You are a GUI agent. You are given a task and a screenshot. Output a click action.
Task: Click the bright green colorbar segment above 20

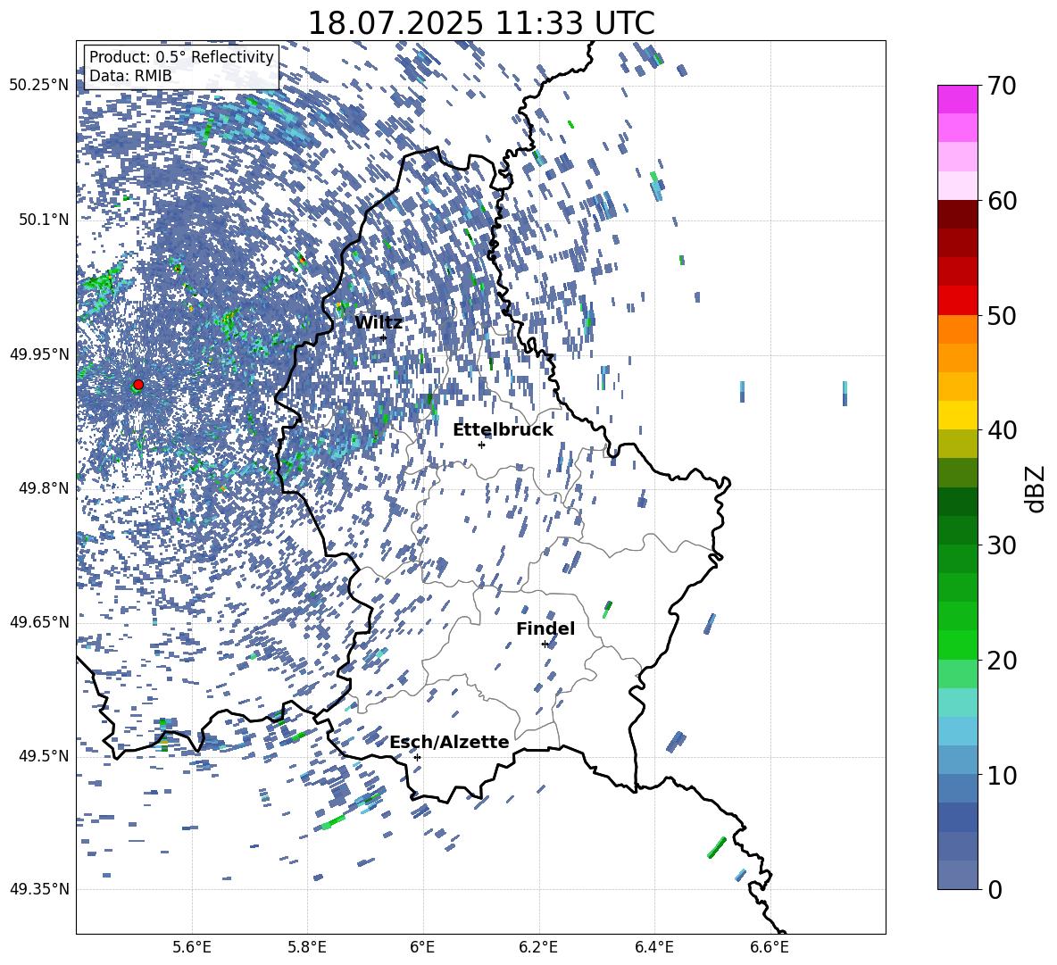click(958, 645)
